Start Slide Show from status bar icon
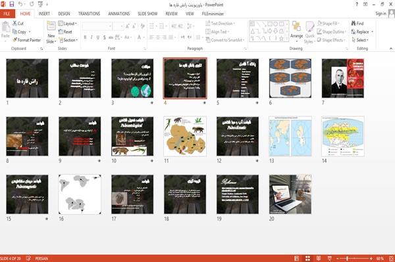 click(329, 258)
